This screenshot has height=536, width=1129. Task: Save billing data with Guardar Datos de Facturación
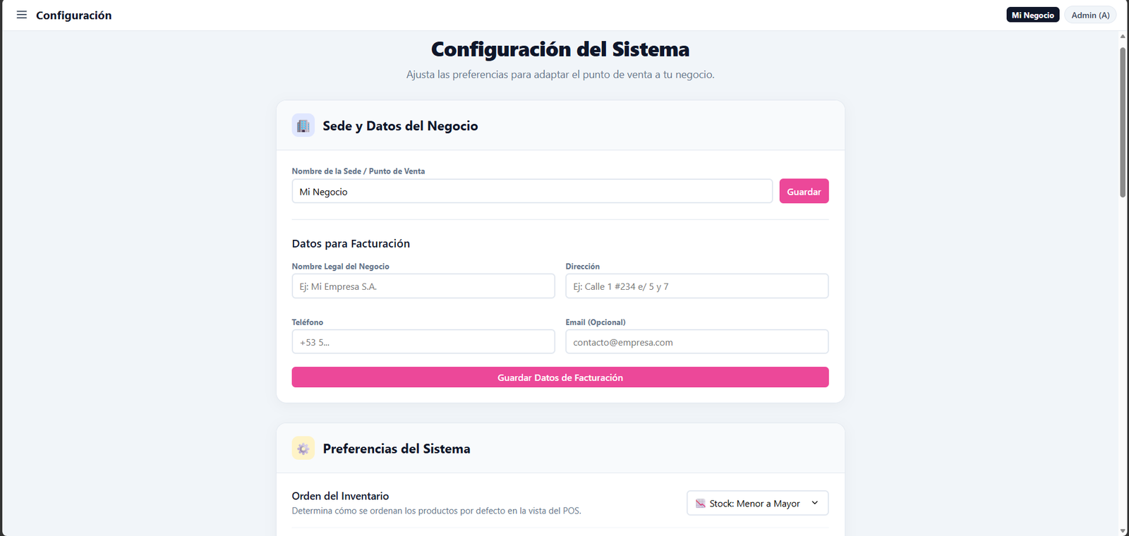(560, 377)
